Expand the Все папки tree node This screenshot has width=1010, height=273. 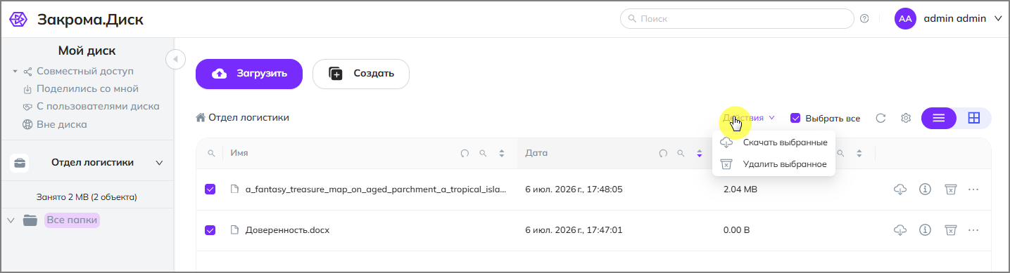[x=11, y=220]
